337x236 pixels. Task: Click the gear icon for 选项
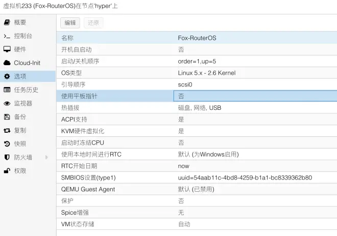point(7,76)
